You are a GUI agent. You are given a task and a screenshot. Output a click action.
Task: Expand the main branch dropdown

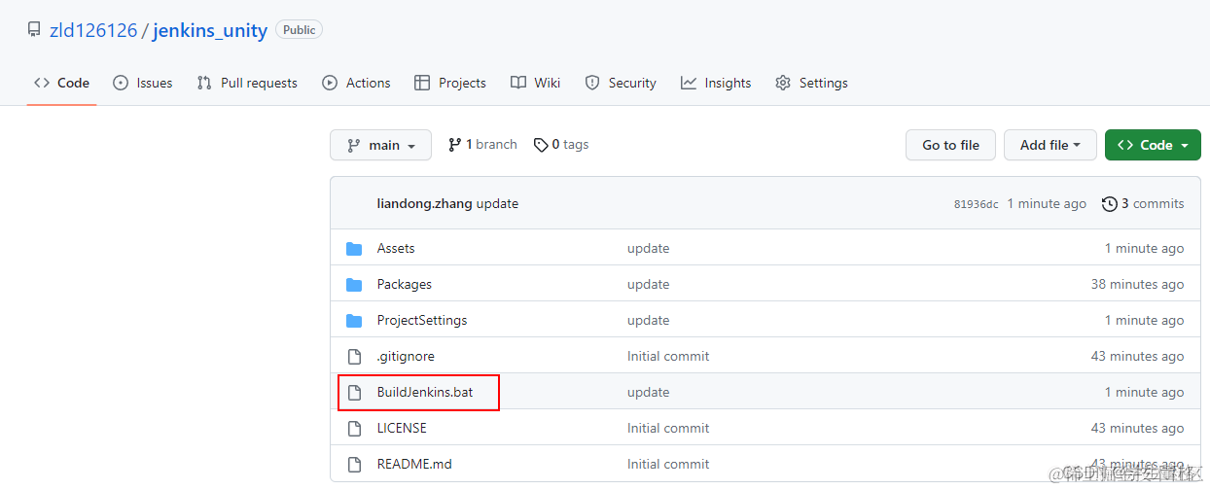tap(381, 145)
